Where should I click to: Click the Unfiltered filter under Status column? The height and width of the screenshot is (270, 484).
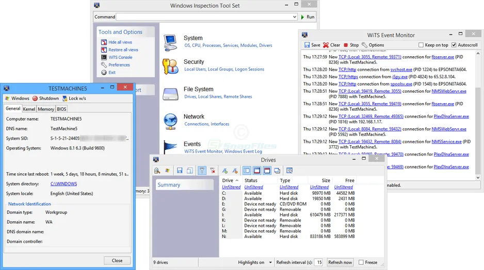tap(254, 187)
